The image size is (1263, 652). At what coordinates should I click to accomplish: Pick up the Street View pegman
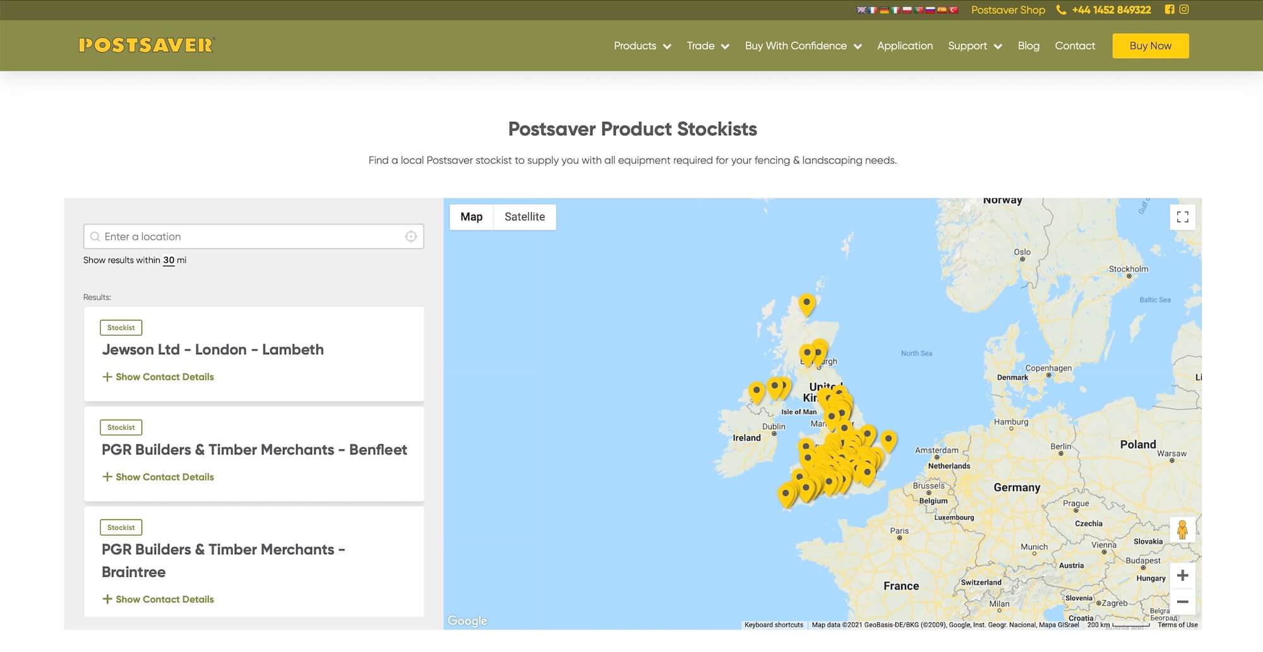[x=1182, y=530]
